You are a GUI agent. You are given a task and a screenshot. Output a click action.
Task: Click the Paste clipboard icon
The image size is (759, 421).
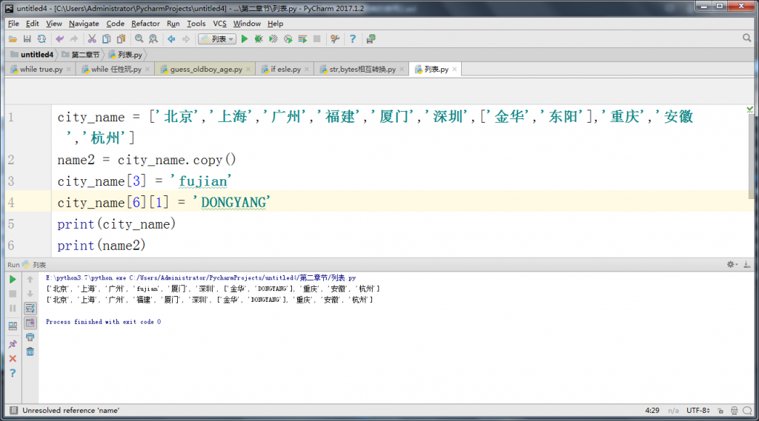(x=121, y=39)
